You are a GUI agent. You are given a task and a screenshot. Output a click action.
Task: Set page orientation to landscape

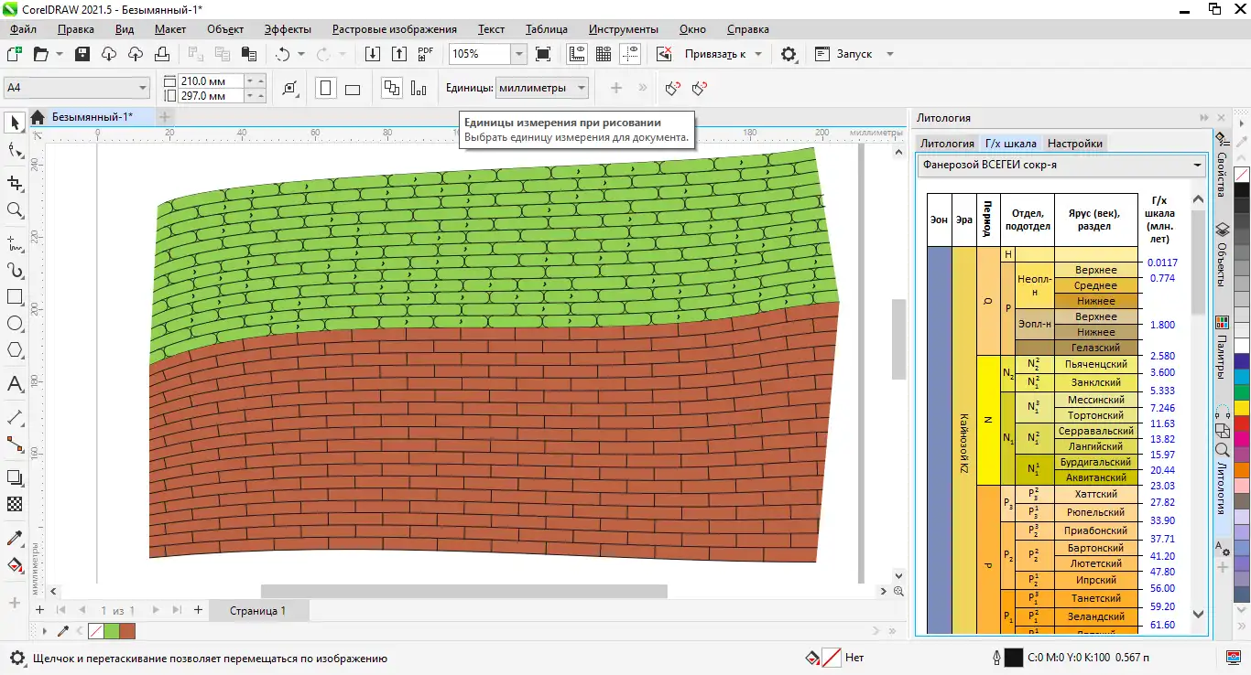353,89
